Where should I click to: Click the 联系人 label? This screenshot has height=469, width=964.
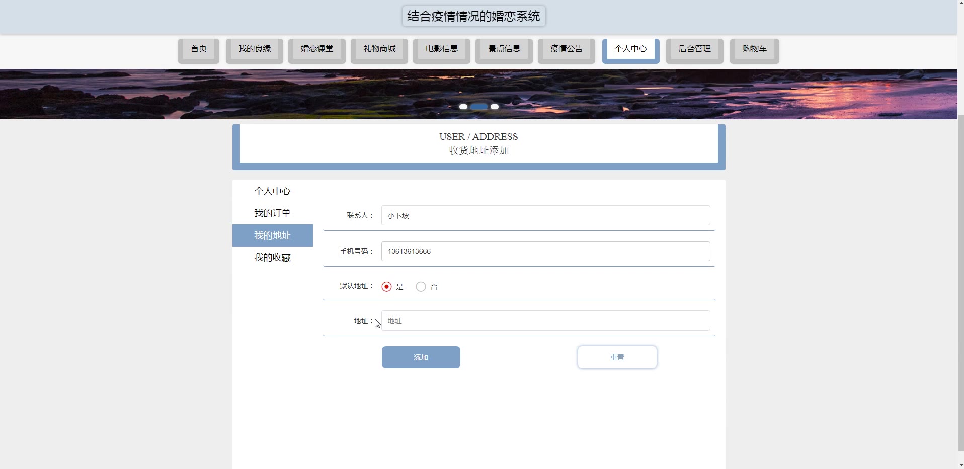pos(360,215)
